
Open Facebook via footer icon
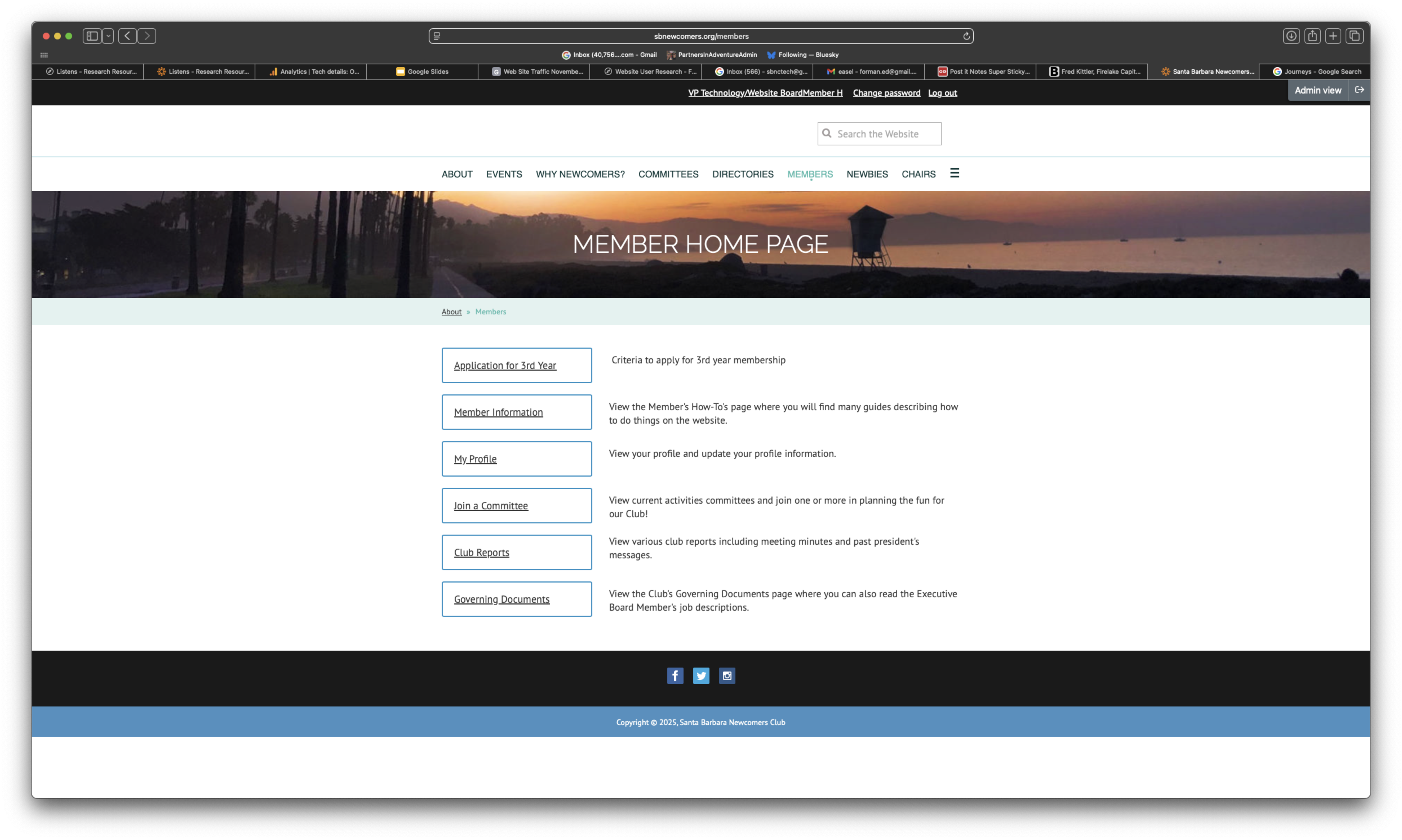pyautogui.click(x=675, y=675)
